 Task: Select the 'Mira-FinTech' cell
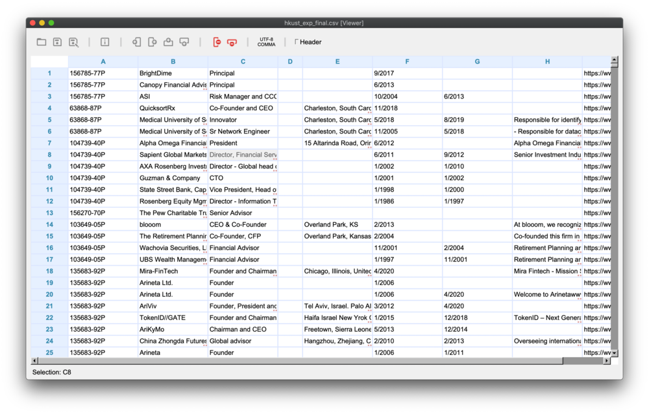click(x=173, y=271)
